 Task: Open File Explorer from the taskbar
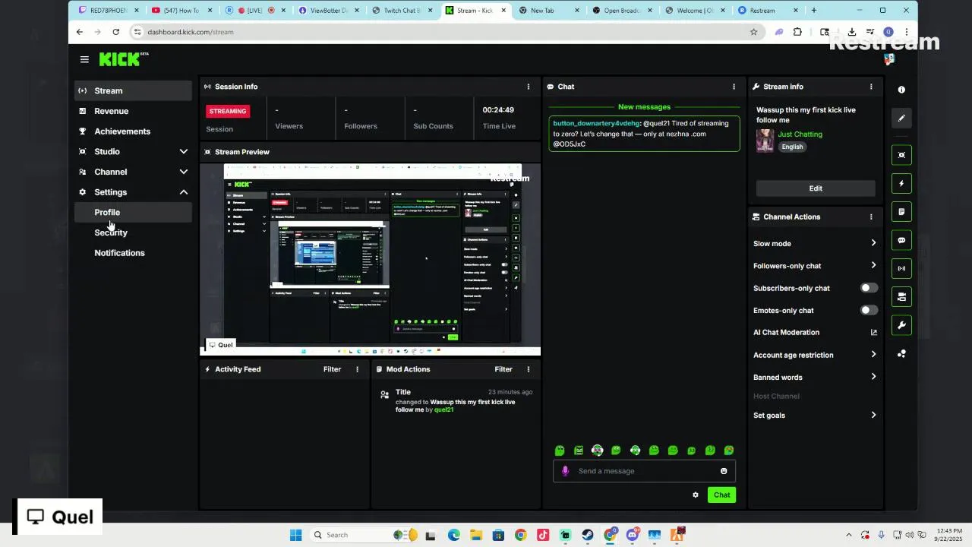tap(475, 535)
